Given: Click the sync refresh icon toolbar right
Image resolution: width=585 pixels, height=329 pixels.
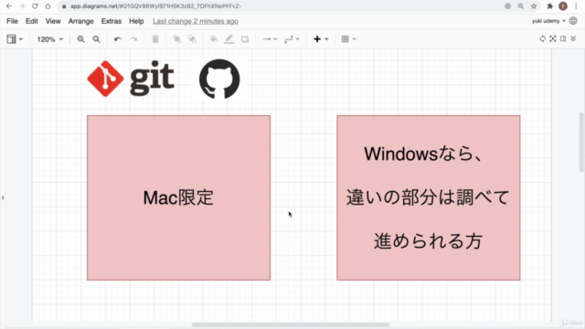Looking at the screenshot, I should (542, 38).
